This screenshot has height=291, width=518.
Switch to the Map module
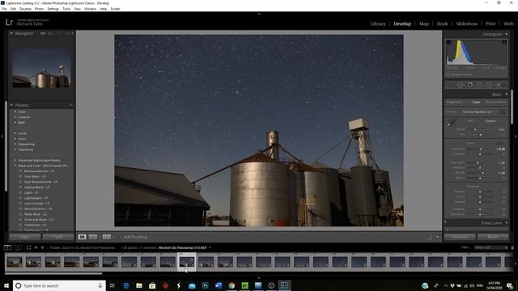(x=424, y=23)
